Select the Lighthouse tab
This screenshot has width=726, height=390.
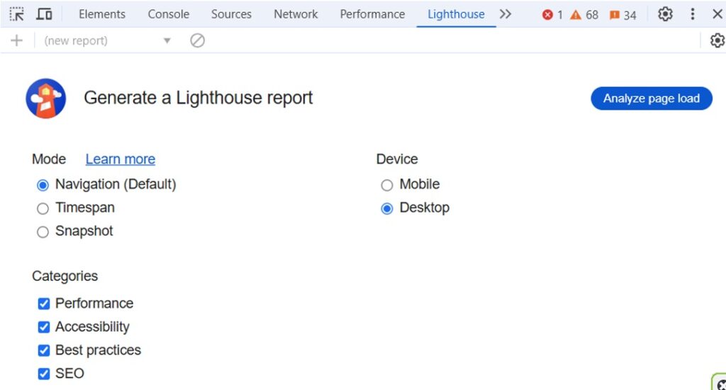(456, 14)
